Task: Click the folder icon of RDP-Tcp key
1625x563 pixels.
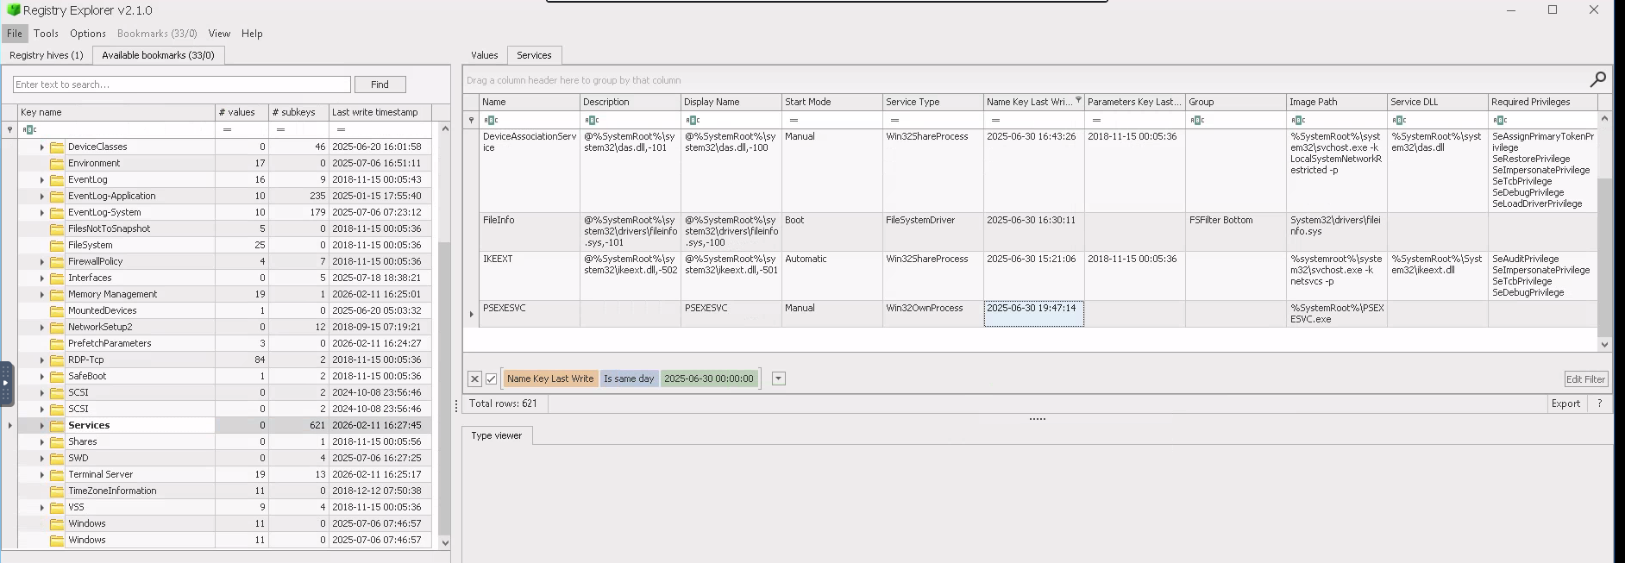Action: tap(57, 360)
